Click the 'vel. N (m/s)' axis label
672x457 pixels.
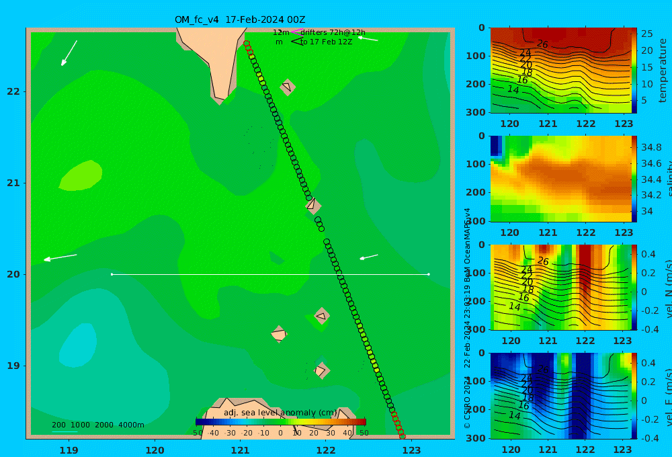coord(669,288)
